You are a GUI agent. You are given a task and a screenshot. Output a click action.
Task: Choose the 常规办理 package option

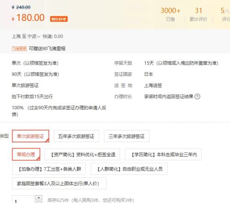tap(26, 154)
